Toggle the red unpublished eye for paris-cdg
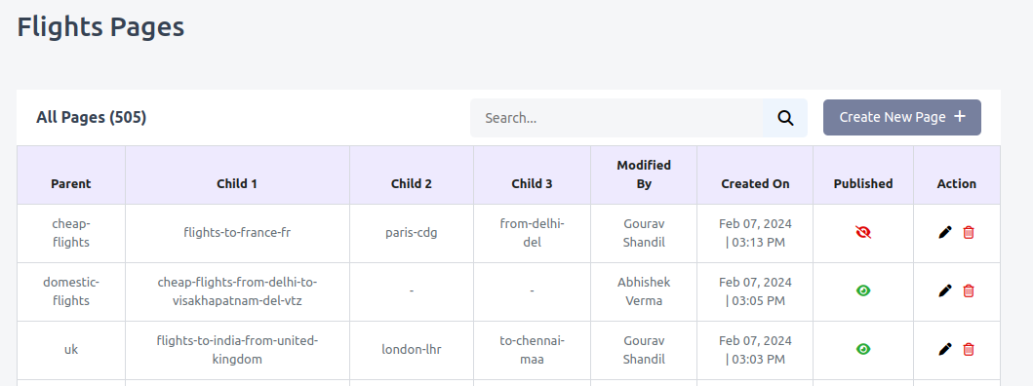1033x386 pixels. 863,232
